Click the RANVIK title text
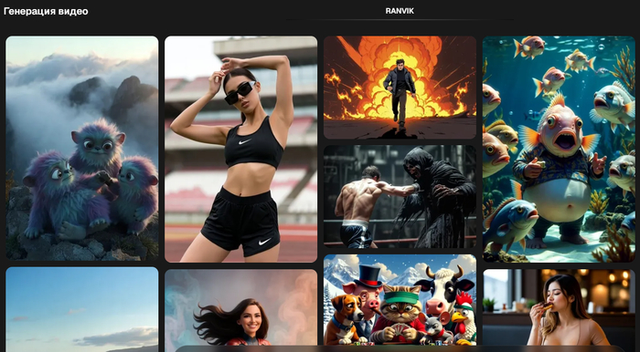640x352 pixels. point(400,11)
